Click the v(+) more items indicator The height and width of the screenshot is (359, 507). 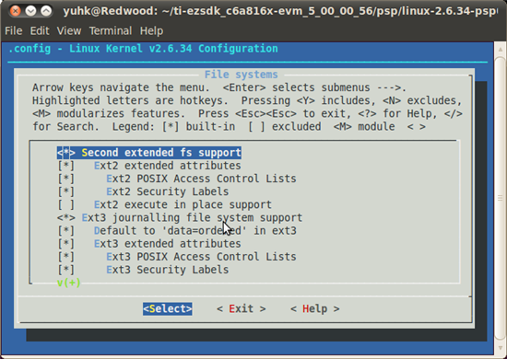click(x=68, y=283)
